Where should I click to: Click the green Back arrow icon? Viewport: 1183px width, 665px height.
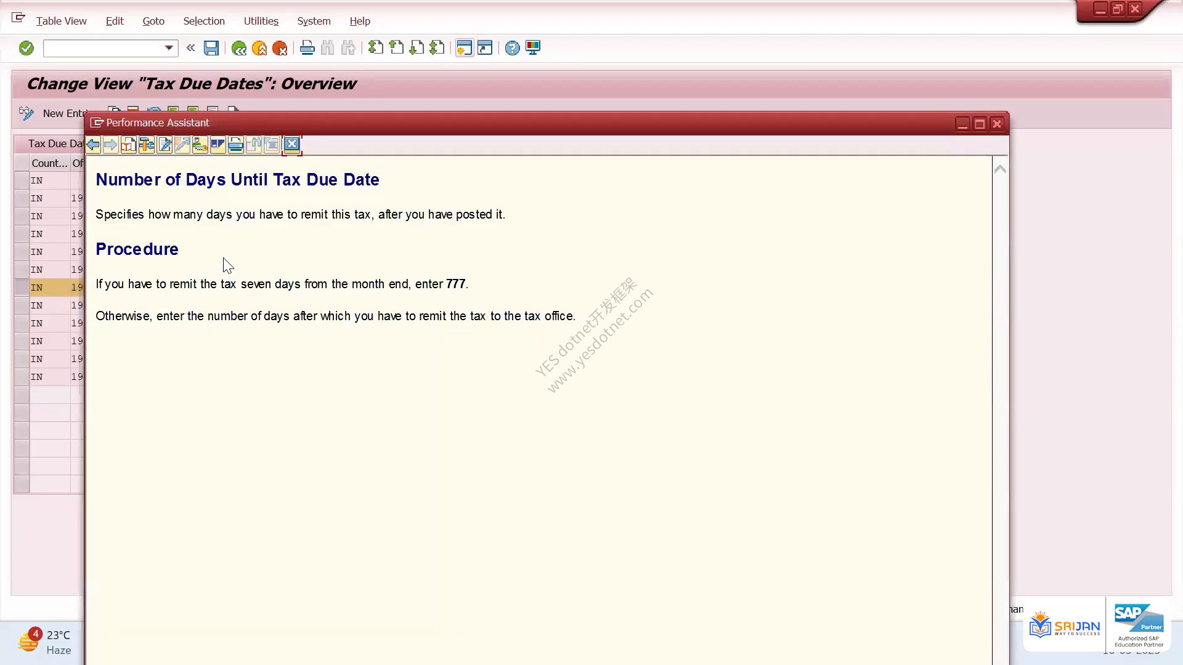coord(239,48)
